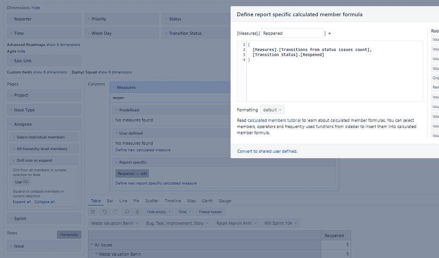Redo the report change
Screen dimensions: 439x258
click(114, 211)
